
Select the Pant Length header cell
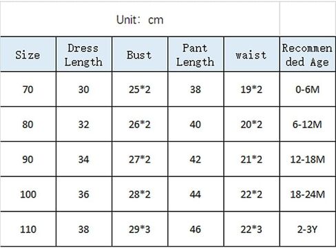pyautogui.click(x=196, y=54)
